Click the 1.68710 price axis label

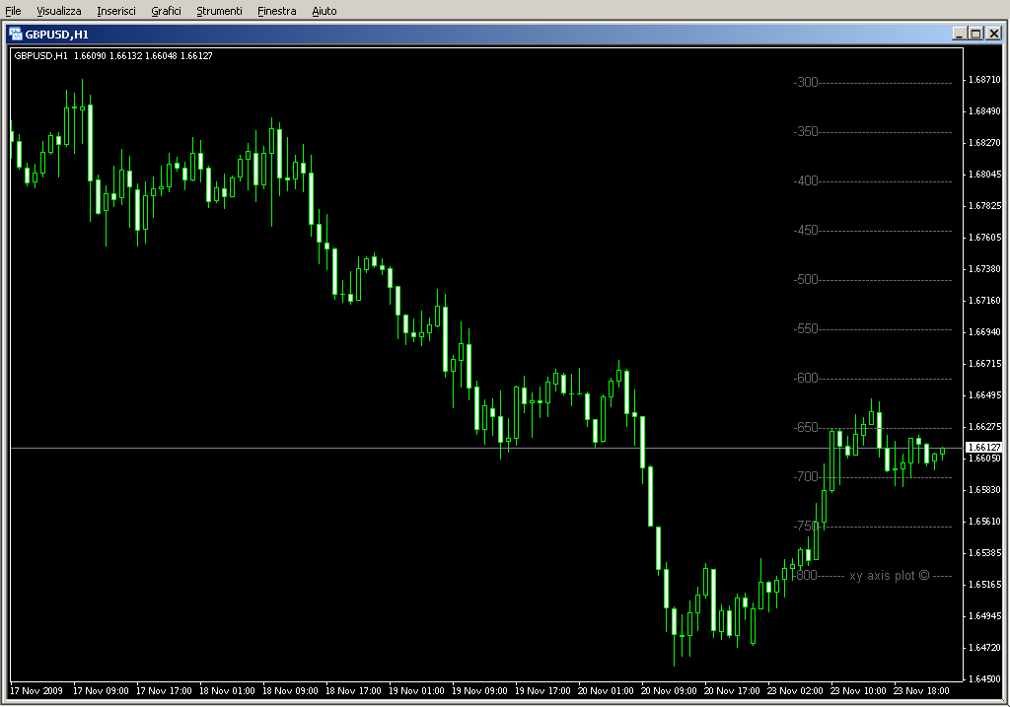pyautogui.click(x=985, y=80)
